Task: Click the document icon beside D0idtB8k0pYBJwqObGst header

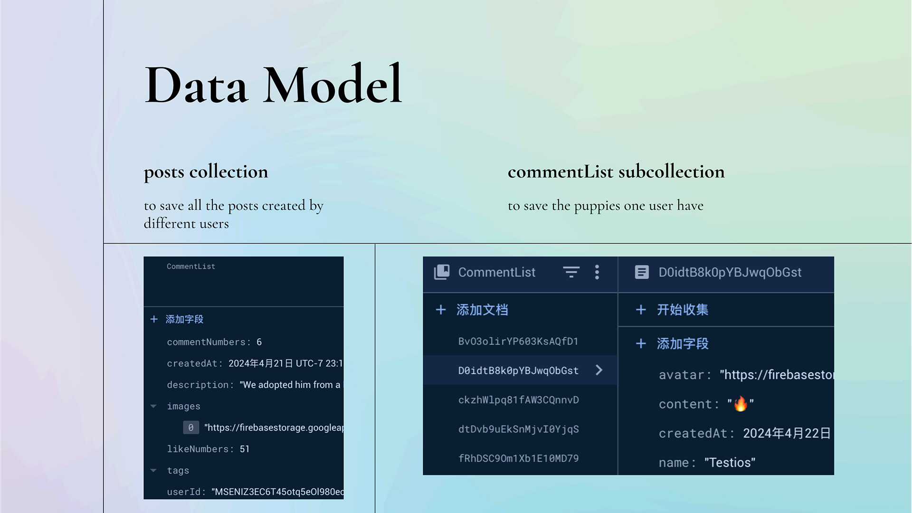Action: 642,272
